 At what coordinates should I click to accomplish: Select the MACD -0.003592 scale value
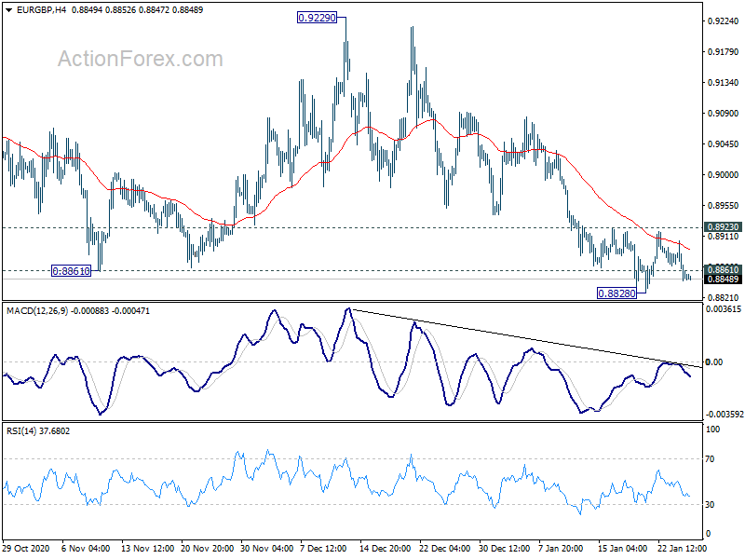(x=725, y=415)
